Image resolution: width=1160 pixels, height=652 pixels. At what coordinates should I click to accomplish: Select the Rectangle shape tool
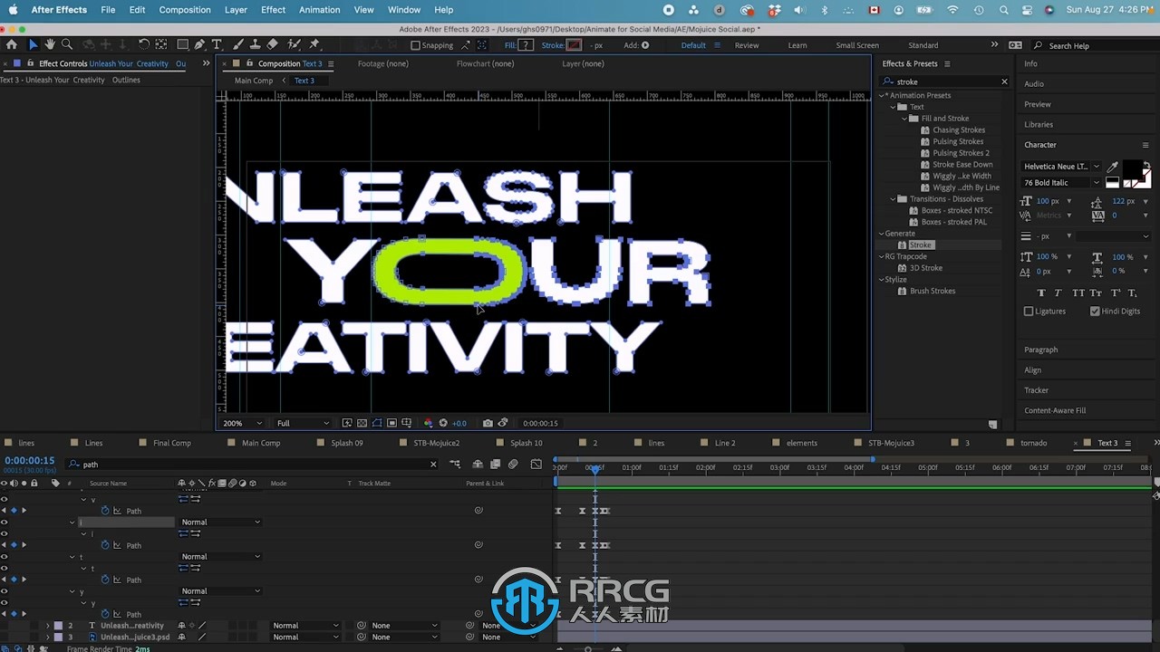[182, 44]
